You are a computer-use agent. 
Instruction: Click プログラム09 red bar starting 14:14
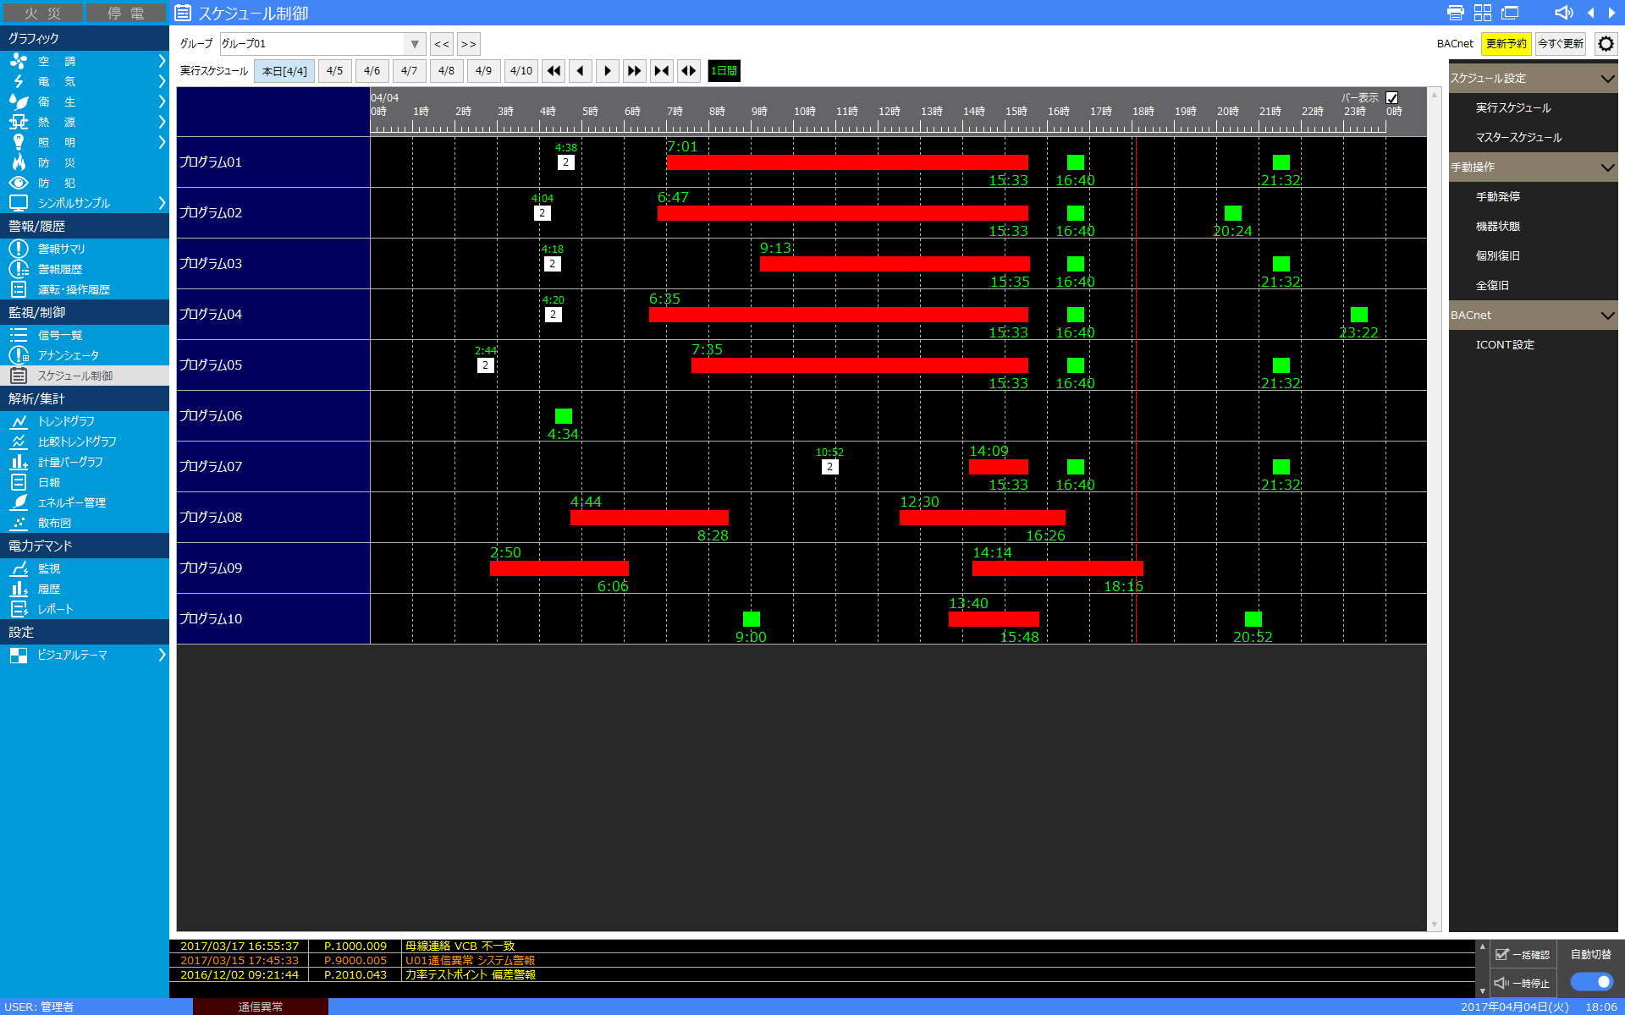(x=1058, y=568)
